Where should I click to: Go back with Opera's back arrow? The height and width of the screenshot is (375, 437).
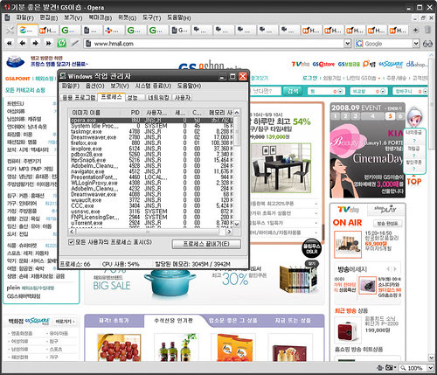[x=23, y=44]
